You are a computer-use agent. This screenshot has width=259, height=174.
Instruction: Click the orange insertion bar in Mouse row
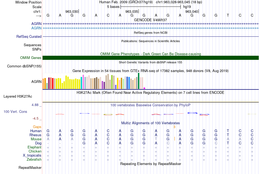coord(174,139)
